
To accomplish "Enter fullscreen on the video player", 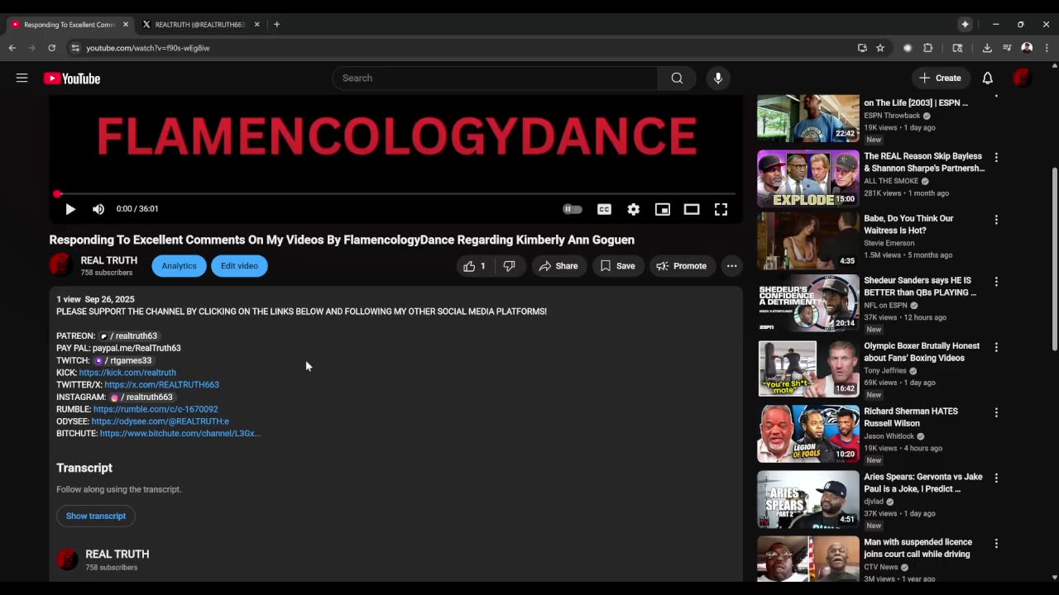I will click(721, 209).
